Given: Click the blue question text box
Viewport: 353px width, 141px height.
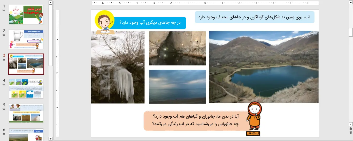Looking at the screenshot, I should [150, 23].
